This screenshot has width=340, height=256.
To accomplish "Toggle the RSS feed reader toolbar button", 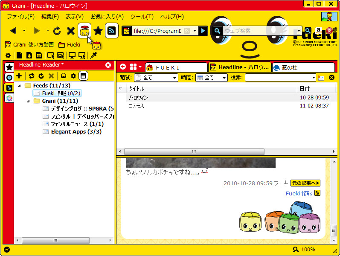I will 112,31.
